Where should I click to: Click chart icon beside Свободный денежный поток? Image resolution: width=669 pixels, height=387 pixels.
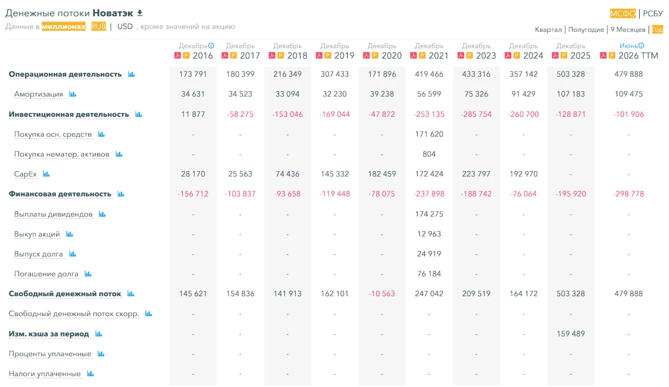pyautogui.click(x=131, y=294)
